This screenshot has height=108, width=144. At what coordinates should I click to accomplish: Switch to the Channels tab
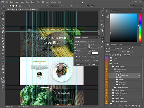[x=114, y=44]
